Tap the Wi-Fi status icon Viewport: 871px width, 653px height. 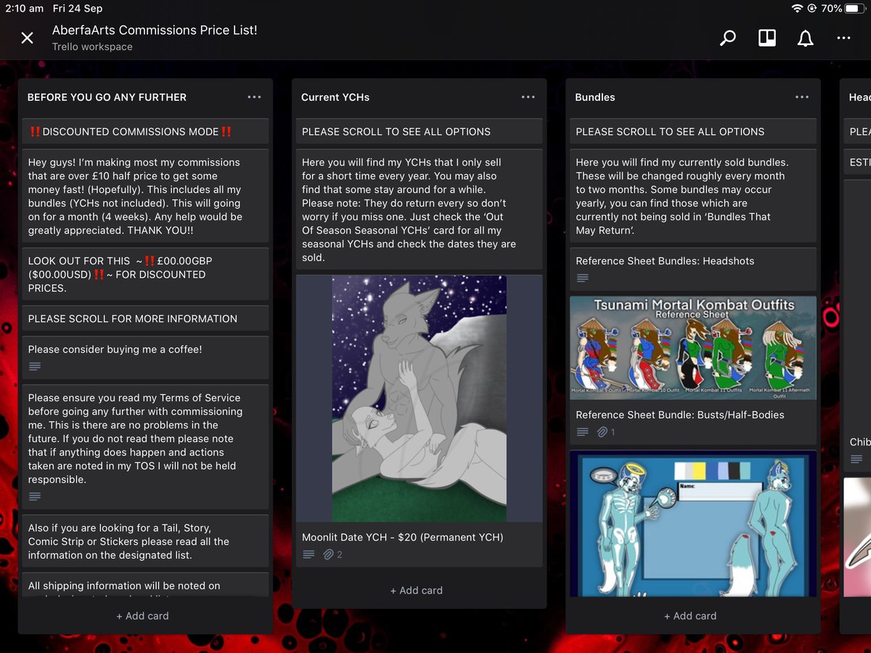797,9
